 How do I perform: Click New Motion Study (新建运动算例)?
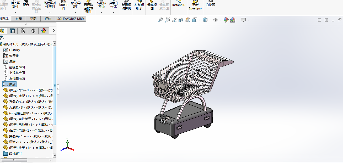coord(126,5)
